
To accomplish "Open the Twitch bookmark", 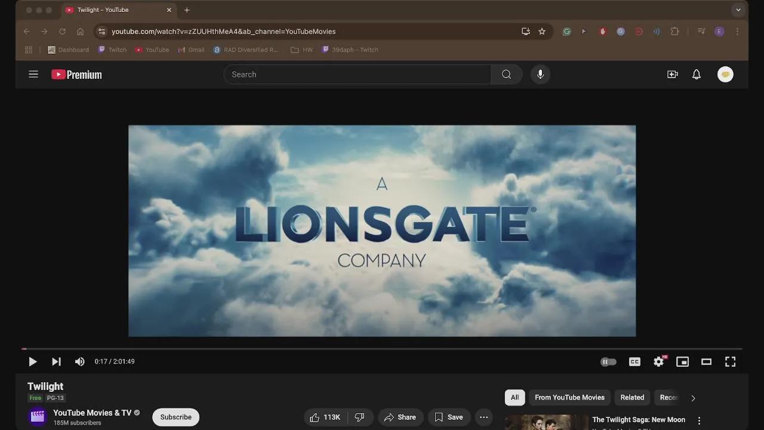I will point(112,50).
